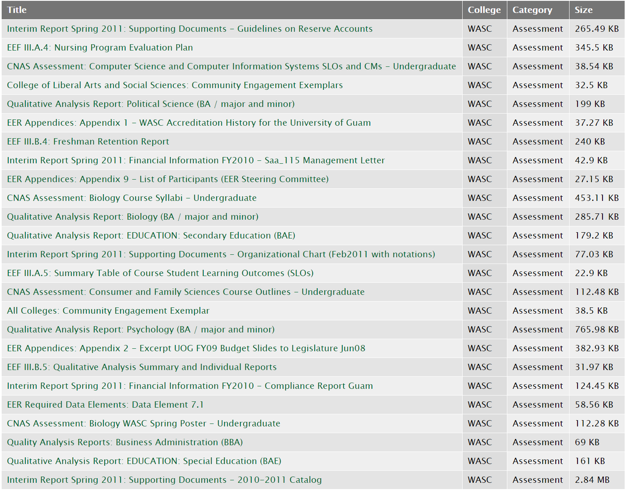
Task: Open EER Appendix 1 WASC Accreditation History
Action: pyautogui.click(x=189, y=123)
